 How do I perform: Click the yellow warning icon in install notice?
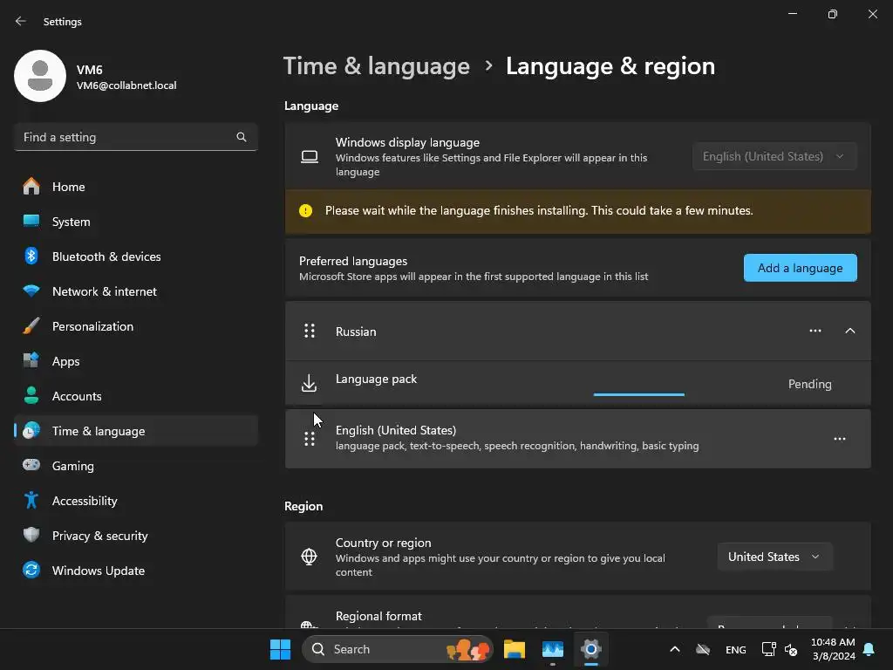(306, 211)
